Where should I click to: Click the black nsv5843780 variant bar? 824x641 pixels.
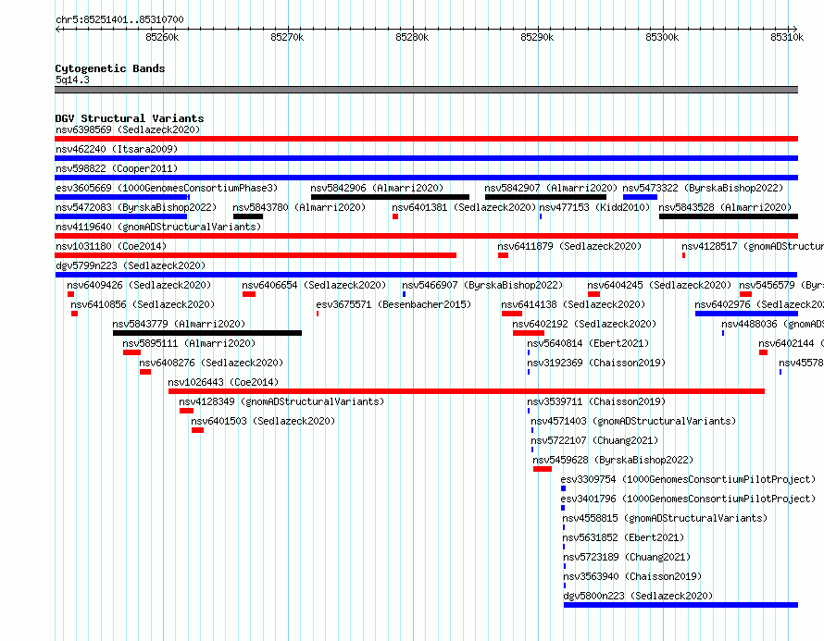(248, 216)
